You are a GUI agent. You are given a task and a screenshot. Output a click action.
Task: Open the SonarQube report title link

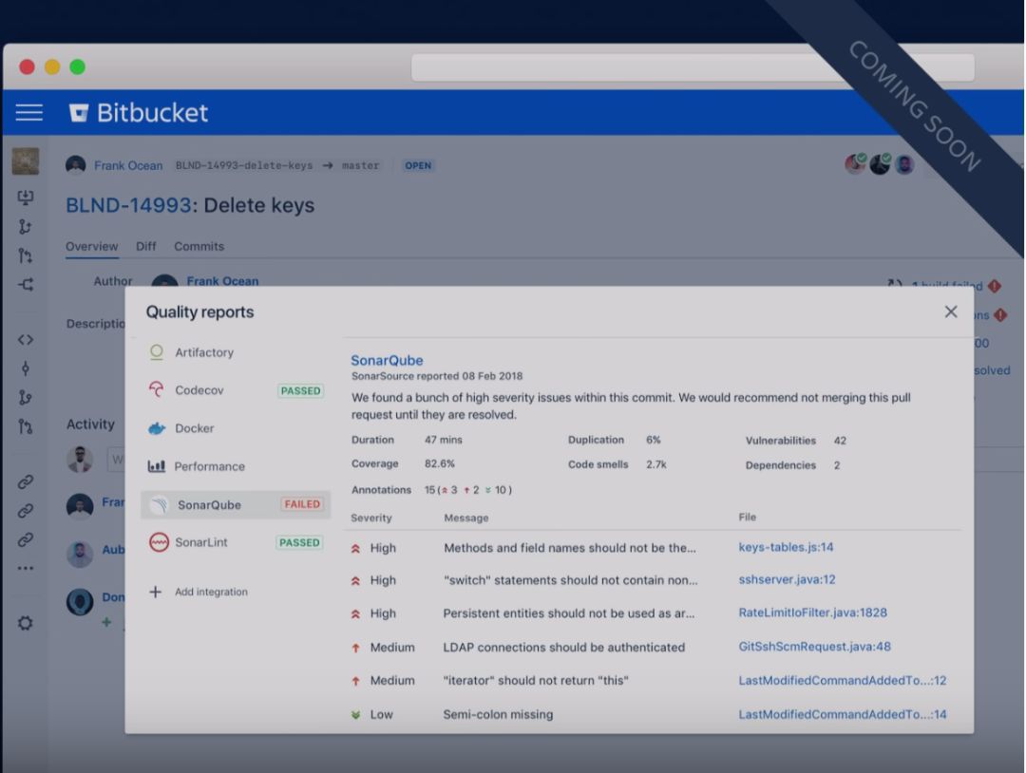pos(387,360)
